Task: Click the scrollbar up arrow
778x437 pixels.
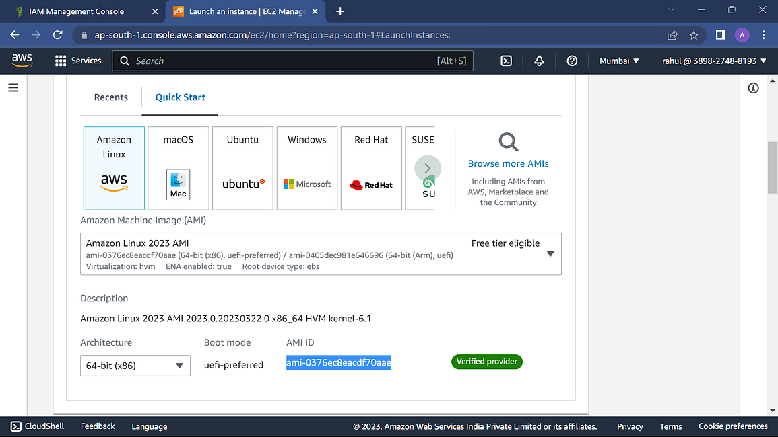Action: (773, 80)
